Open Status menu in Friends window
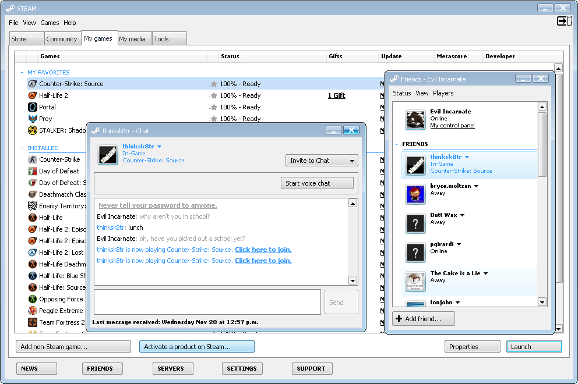This screenshot has height=384, width=578. (402, 93)
